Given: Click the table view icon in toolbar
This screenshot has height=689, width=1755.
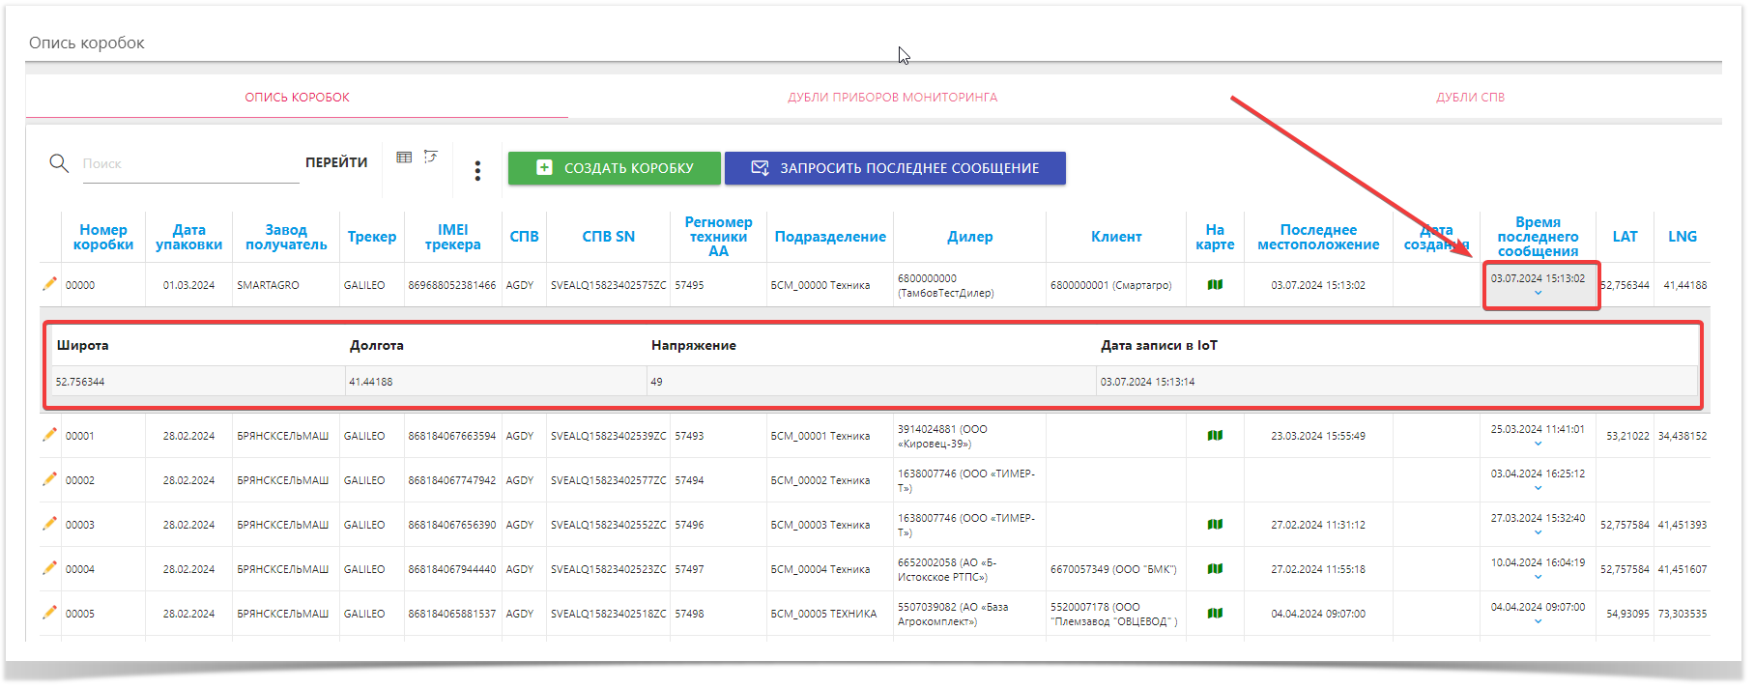Looking at the screenshot, I should pos(404,158).
